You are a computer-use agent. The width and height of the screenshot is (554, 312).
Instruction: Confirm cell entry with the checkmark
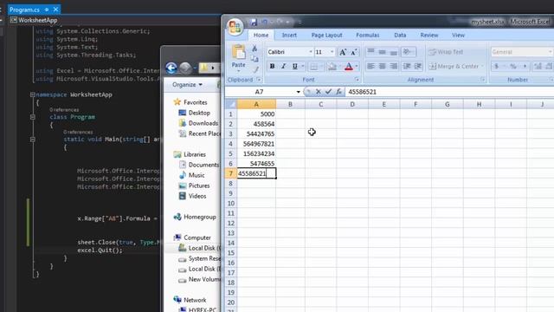(x=328, y=92)
